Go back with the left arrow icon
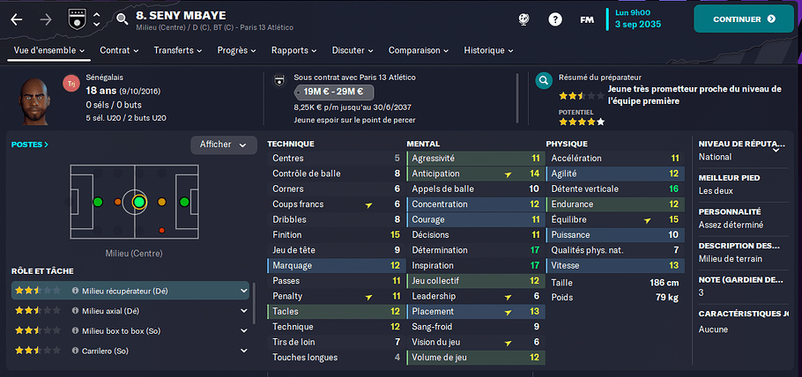 tap(17, 19)
